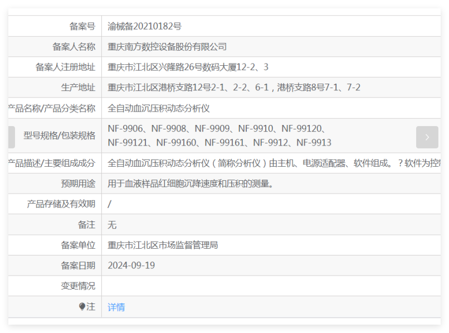Click registered address 重庆市江北区兴隆路26号数码大厦12-2、3
This screenshot has width=449, height=333.
click(x=188, y=67)
